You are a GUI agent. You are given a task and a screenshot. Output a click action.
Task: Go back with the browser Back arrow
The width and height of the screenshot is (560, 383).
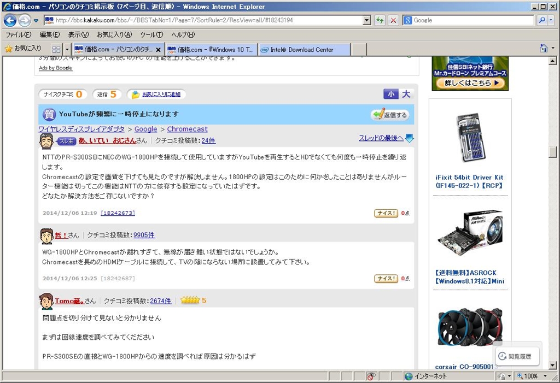(10, 20)
